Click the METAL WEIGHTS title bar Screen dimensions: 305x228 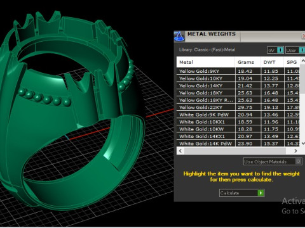[240, 36]
